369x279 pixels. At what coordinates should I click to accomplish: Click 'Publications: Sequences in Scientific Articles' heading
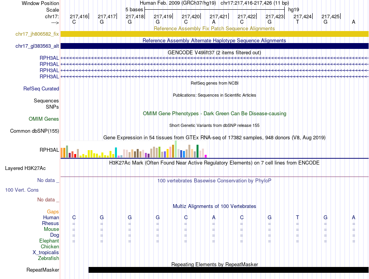(214, 95)
